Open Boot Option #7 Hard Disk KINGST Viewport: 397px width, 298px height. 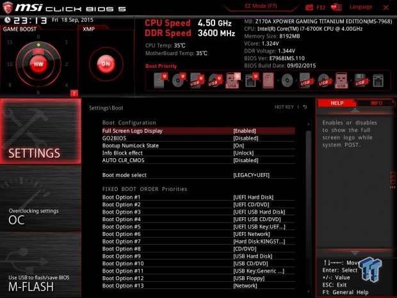click(x=199, y=241)
